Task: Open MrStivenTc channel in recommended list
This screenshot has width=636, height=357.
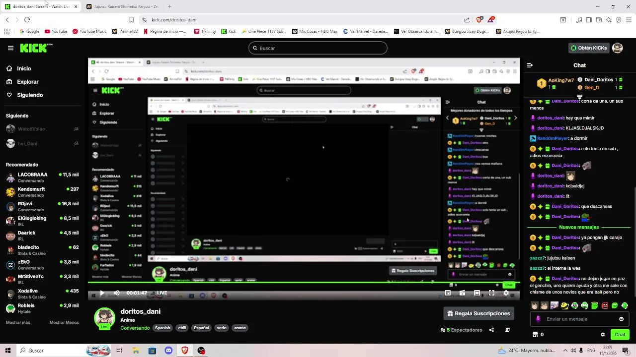Action: click(x=42, y=279)
